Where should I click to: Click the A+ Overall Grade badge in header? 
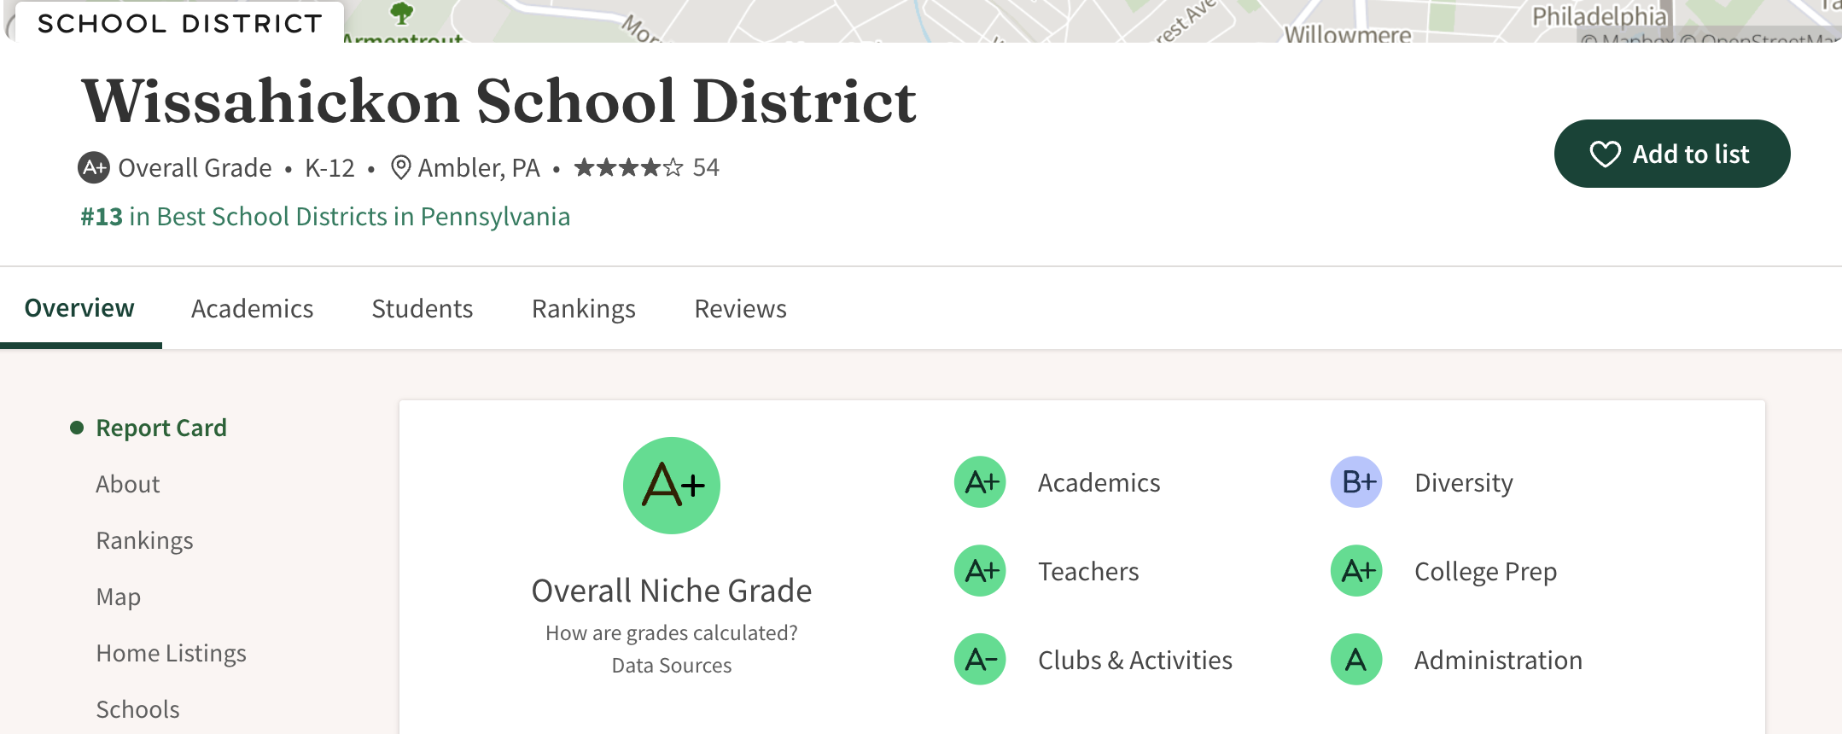tap(94, 167)
